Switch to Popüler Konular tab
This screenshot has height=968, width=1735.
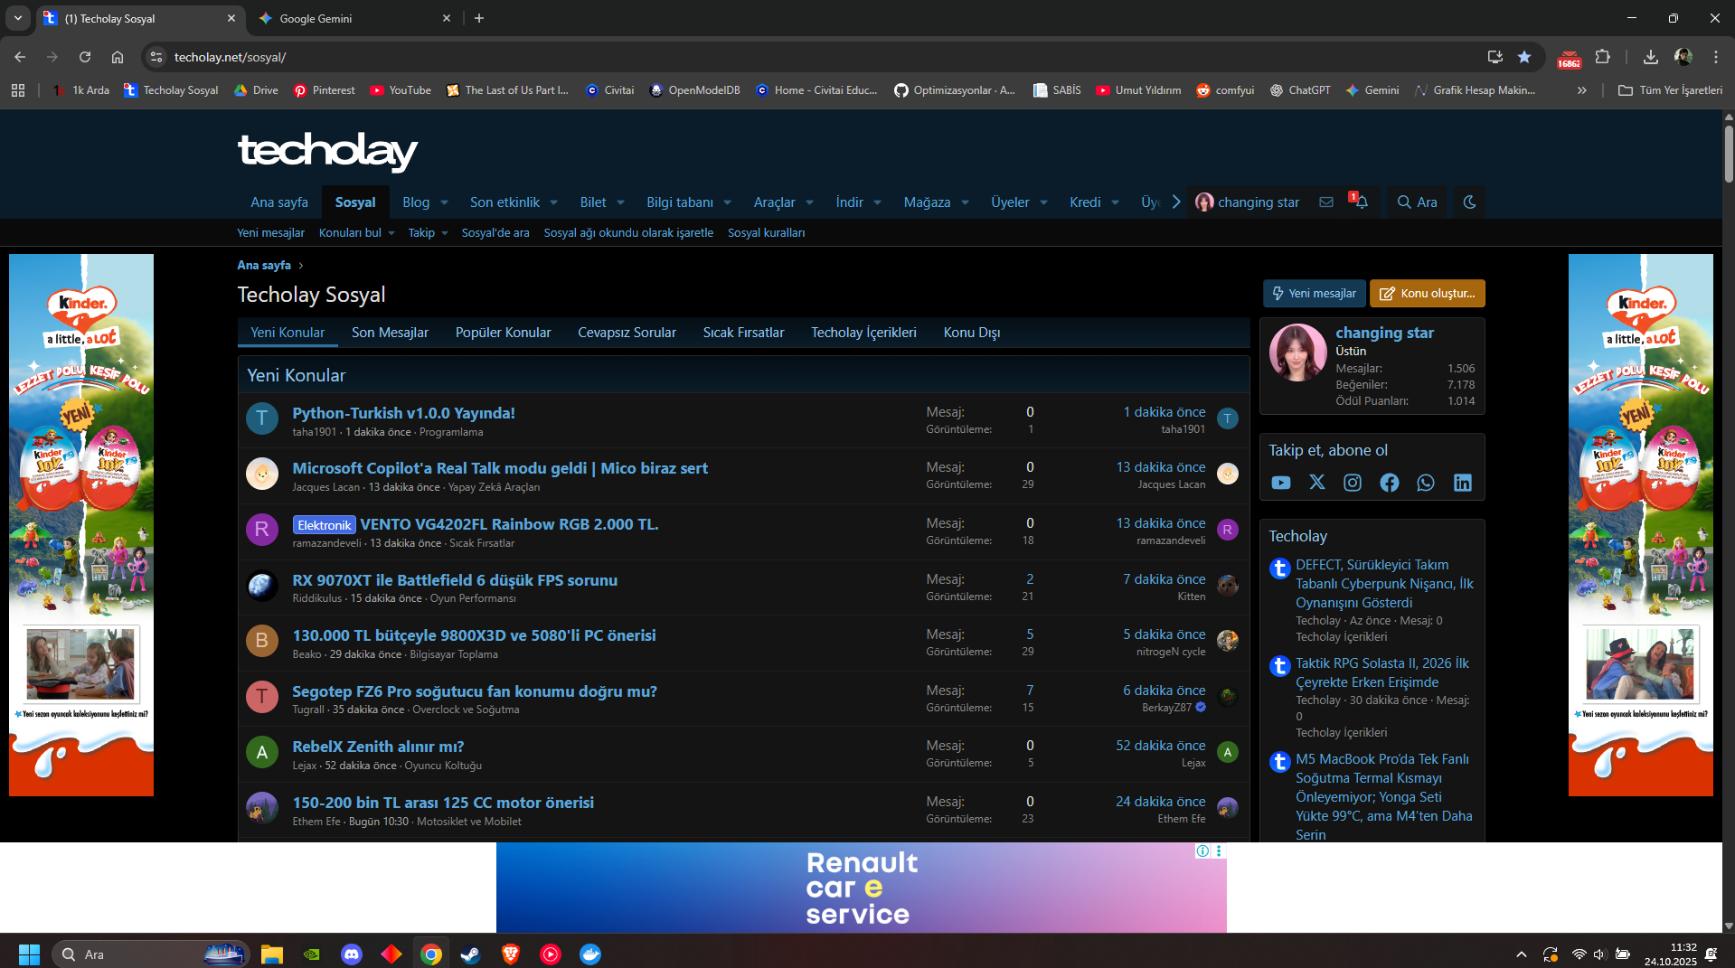tap(503, 333)
